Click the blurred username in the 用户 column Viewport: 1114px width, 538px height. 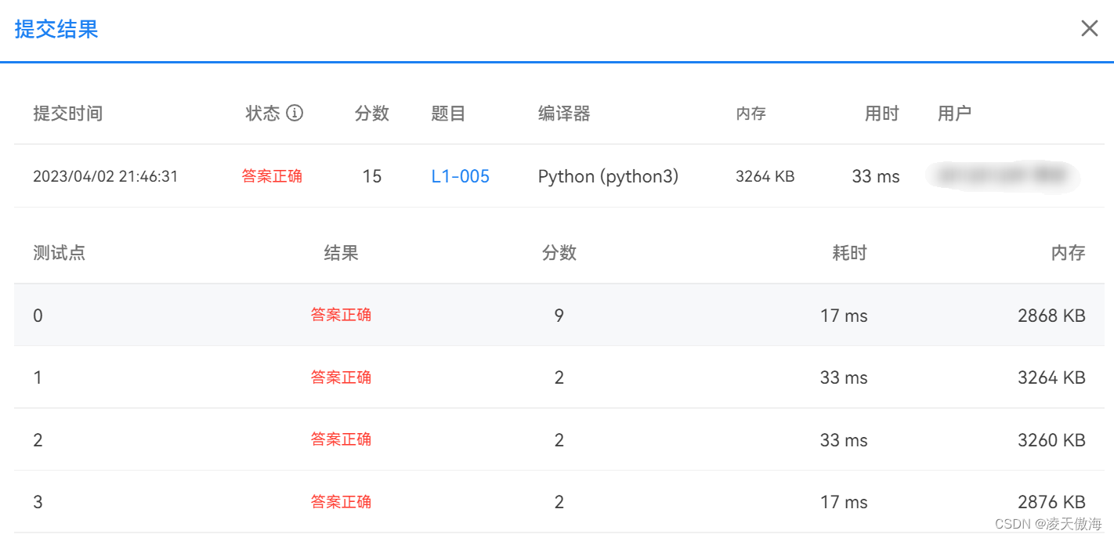pos(1004,176)
